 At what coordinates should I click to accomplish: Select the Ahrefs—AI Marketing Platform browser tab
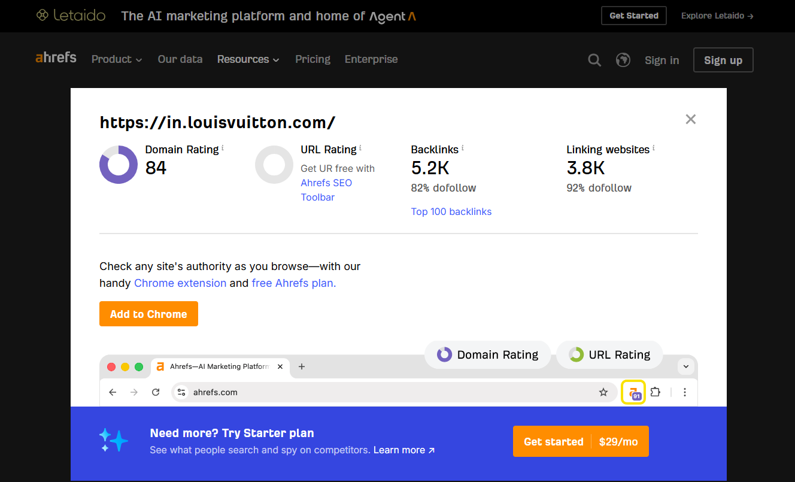click(220, 366)
